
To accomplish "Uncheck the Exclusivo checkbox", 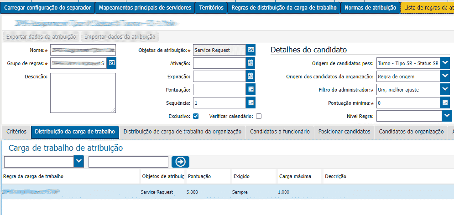I will (x=196, y=116).
